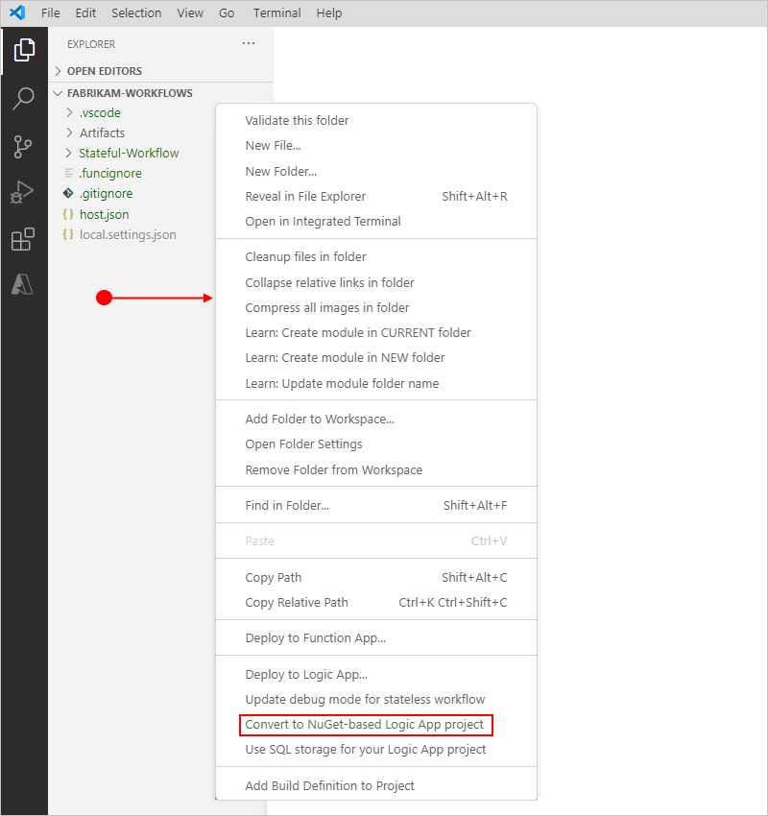Open the local.settings.json file
Image resolution: width=768 pixels, height=816 pixels.
pos(128,234)
